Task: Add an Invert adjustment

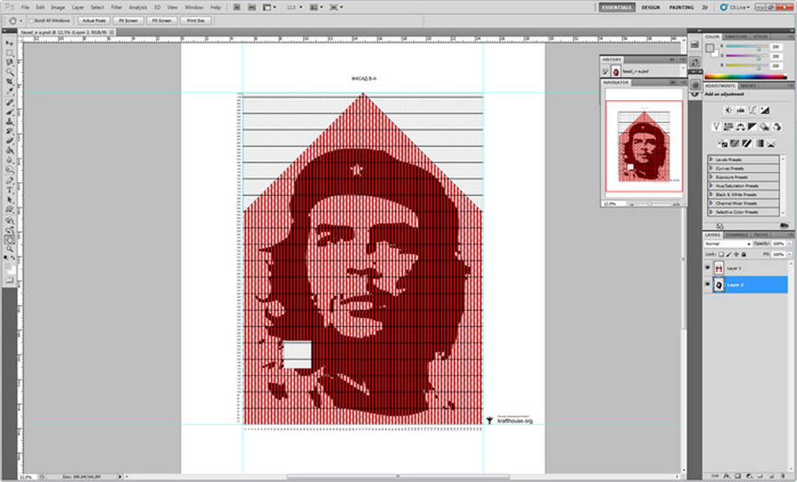Action: pos(723,144)
